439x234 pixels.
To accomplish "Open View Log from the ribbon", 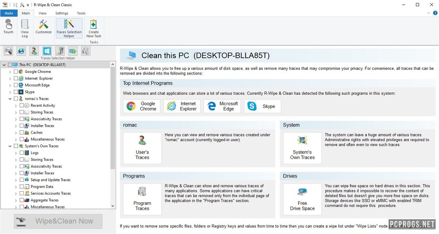I will point(25,29).
